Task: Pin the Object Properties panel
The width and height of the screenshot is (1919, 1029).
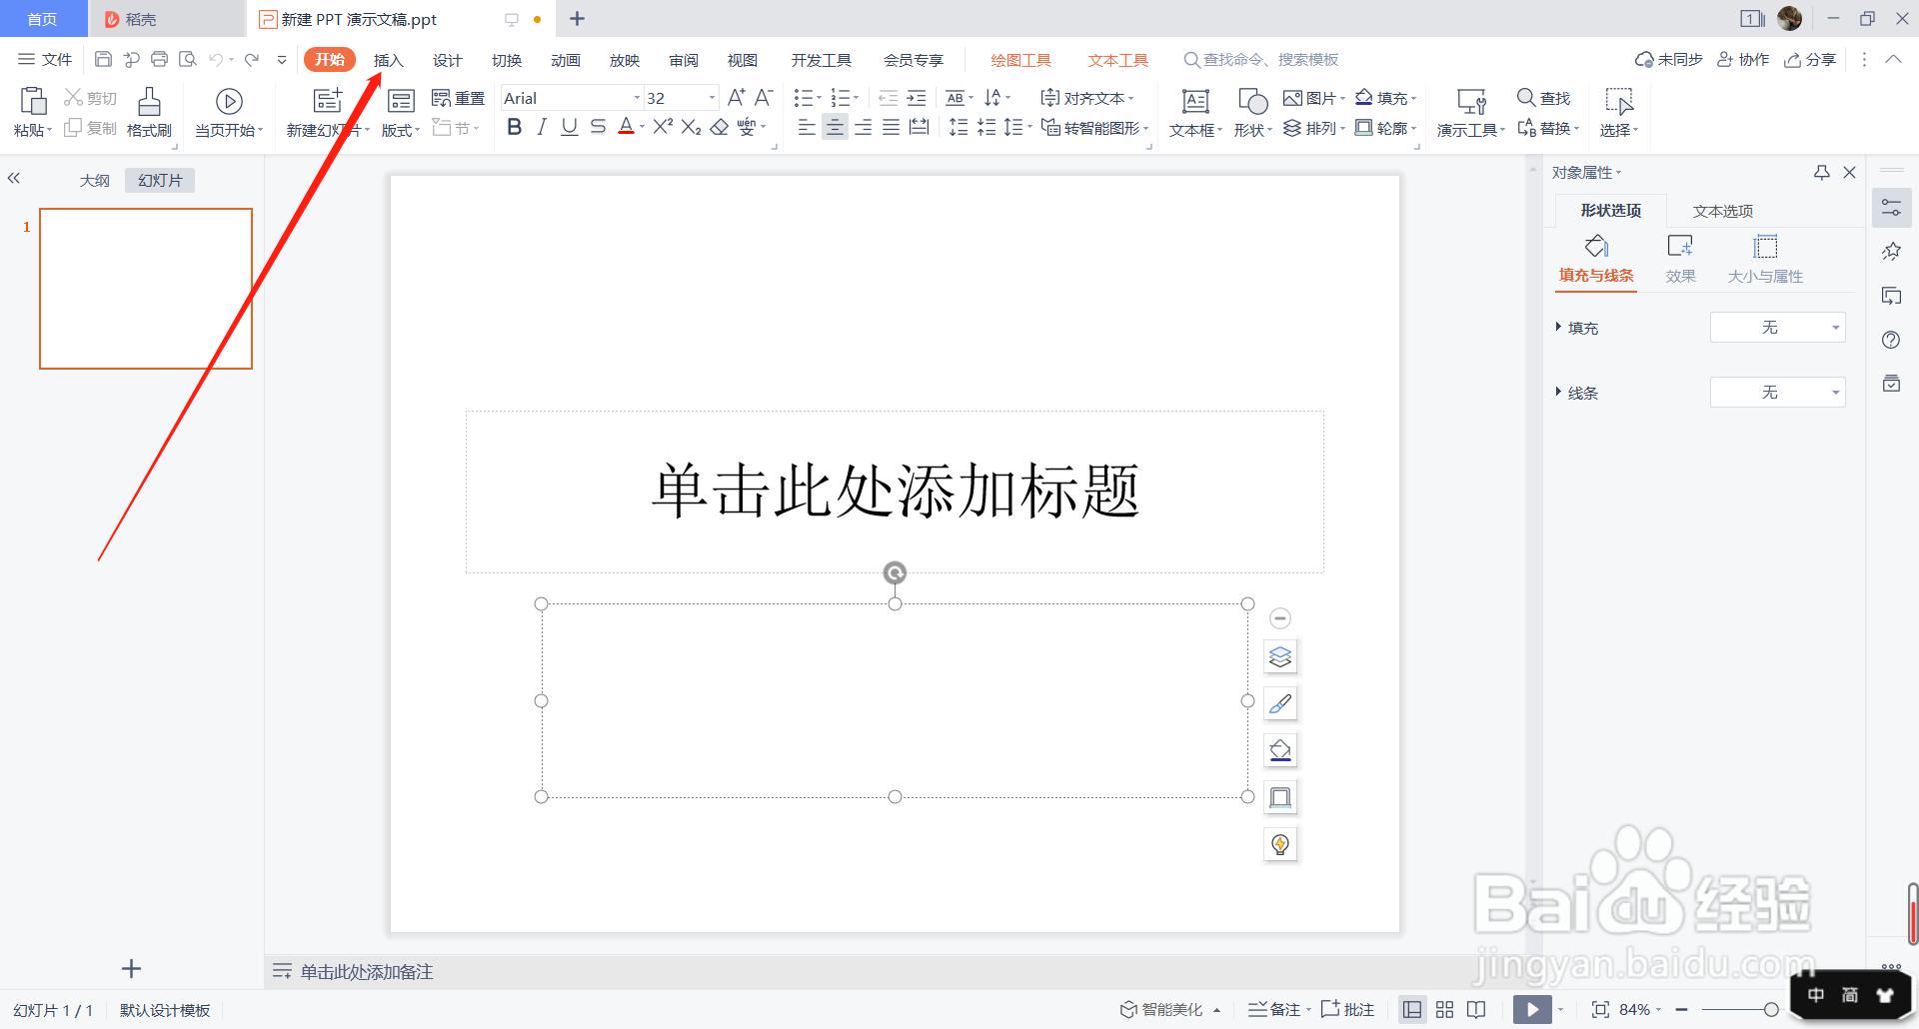Action: (x=1822, y=173)
